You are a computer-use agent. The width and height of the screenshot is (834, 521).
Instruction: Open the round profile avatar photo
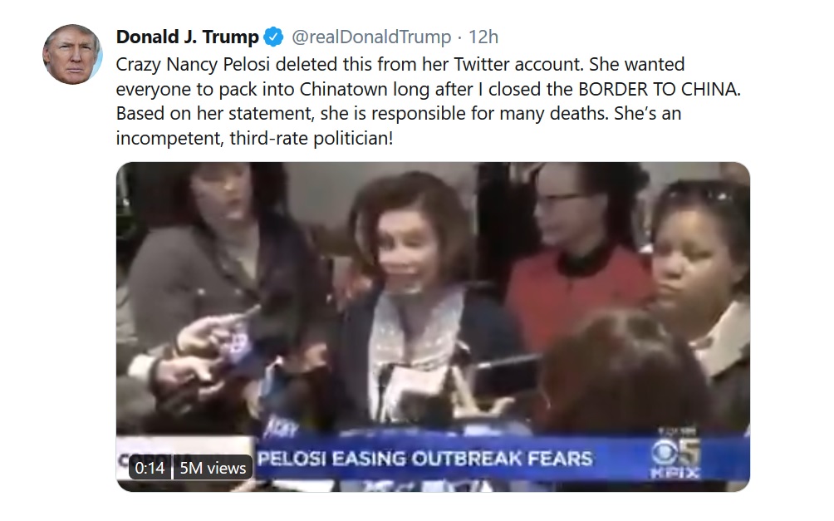coord(72,54)
